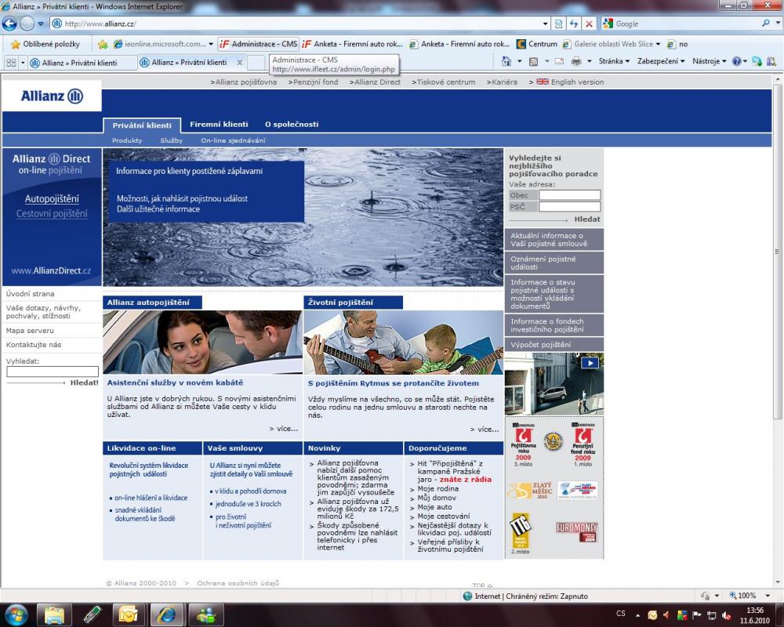Expand the address bar URL dropdown
Image resolution: width=784 pixels, height=627 pixels.
546,24
